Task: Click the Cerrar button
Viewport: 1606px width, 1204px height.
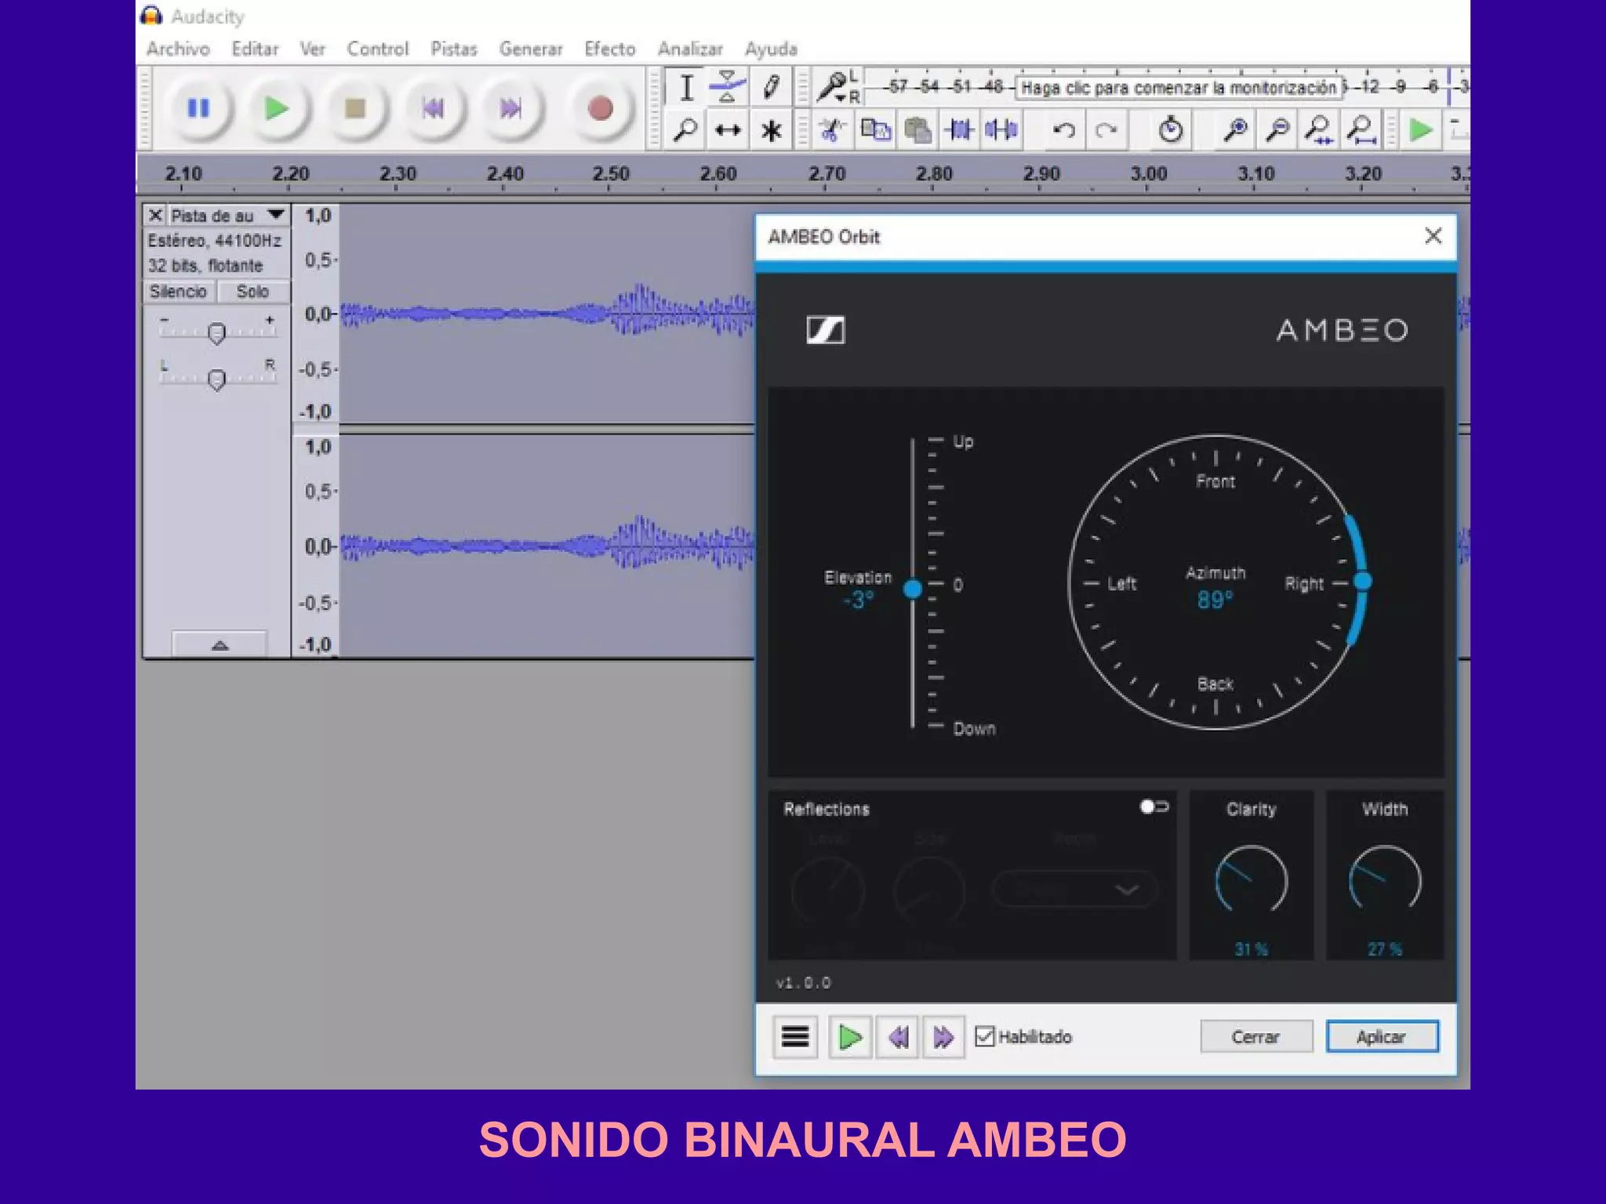Action: coord(1256,1036)
